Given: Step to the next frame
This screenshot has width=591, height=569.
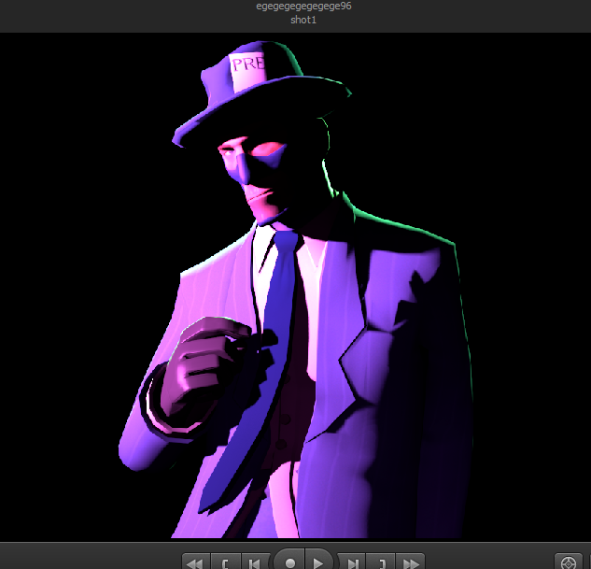Looking at the screenshot, I should pos(351,562).
